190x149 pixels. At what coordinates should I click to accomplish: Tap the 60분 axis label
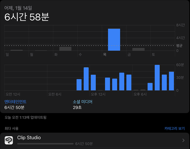(180, 65)
